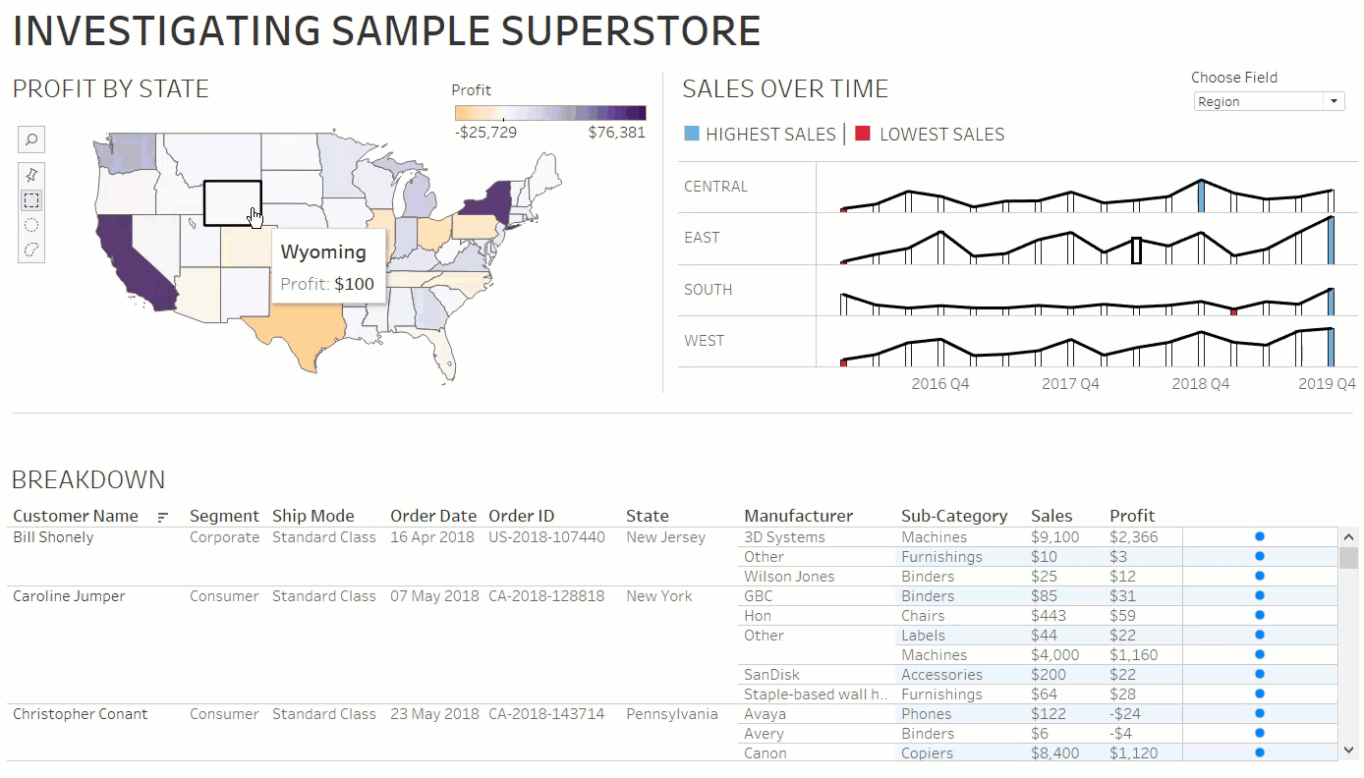Click the CENTRAL region row label
The height and width of the screenshot is (778, 1364).
click(x=715, y=187)
